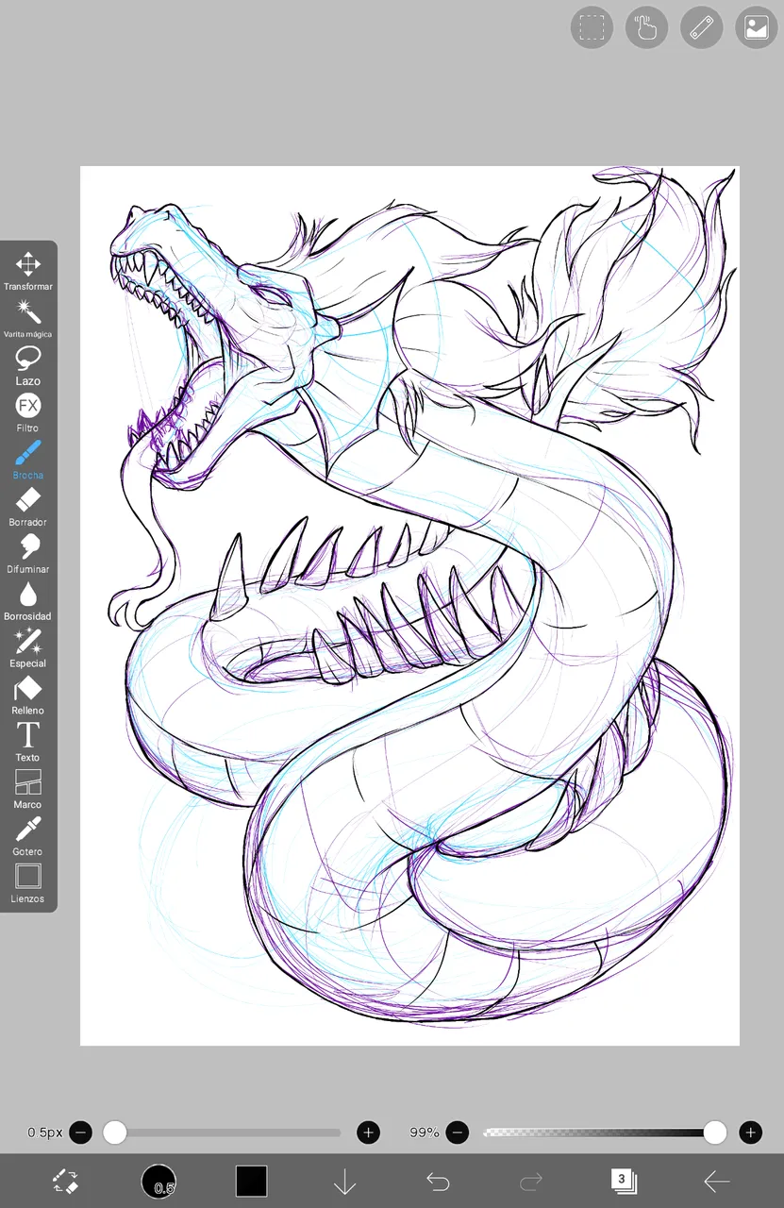Screen dimensions: 784x1208
Task: Increase opacity with plus button
Action: tap(751, 1132)
